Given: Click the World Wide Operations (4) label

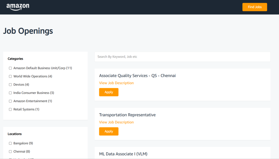Looking at the screenshot, I should (33, 76).
